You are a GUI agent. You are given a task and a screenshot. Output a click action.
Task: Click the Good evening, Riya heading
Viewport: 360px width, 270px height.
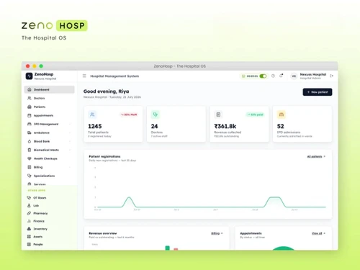tap(106, 91)
